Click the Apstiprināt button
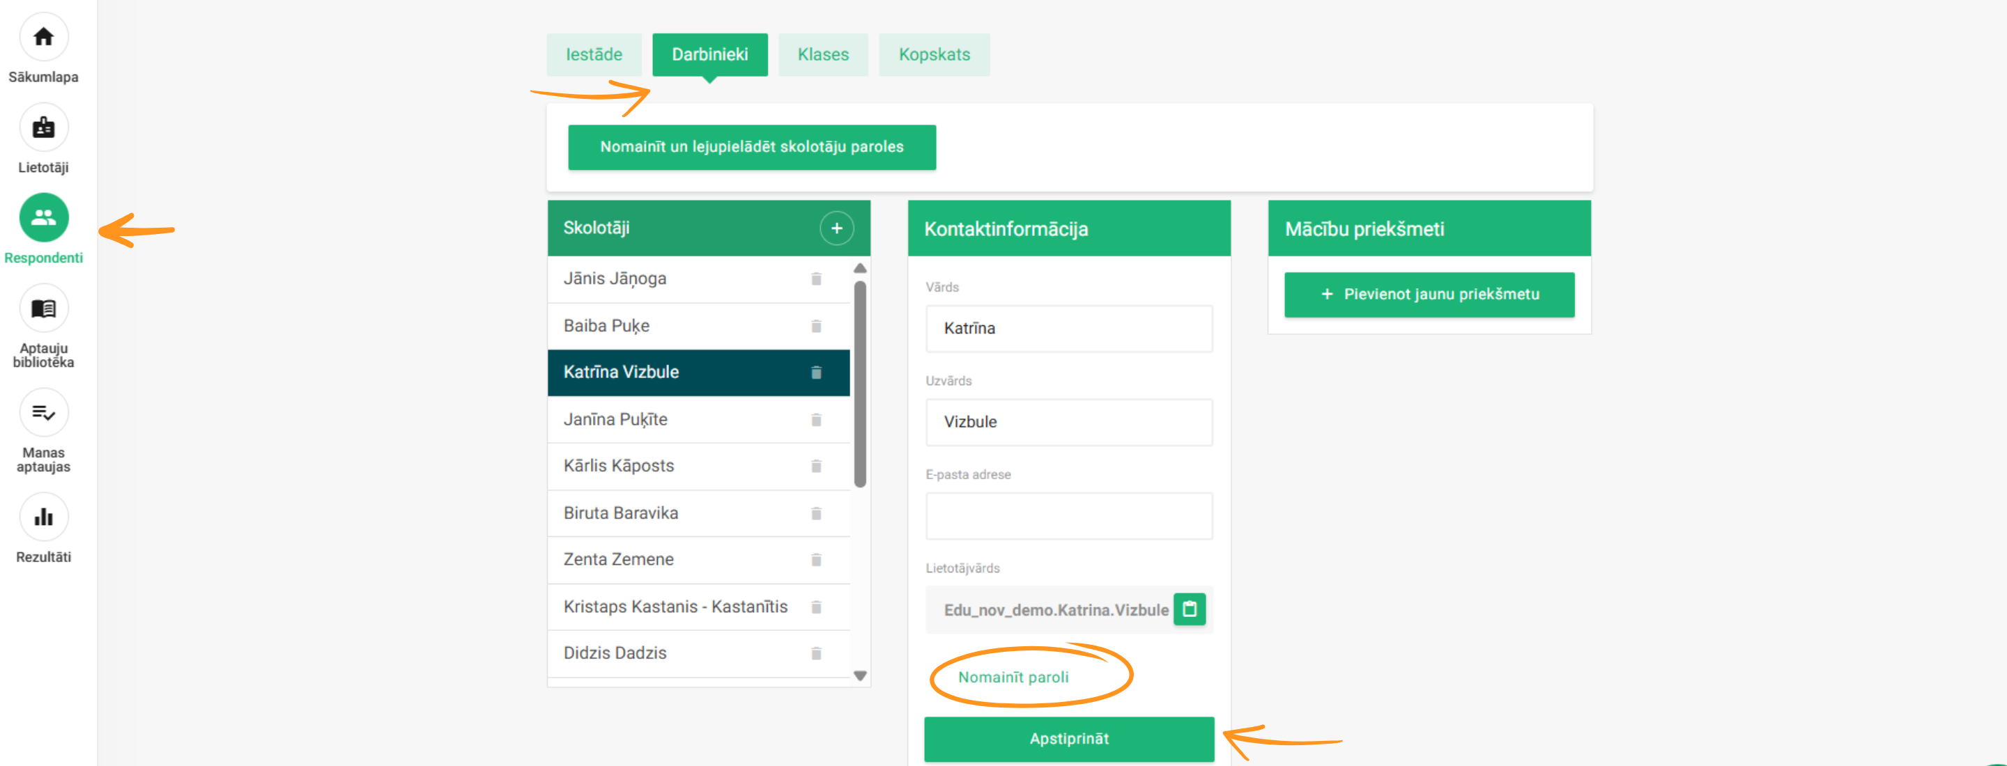2007x766 pixels. tap(1068, 739)
